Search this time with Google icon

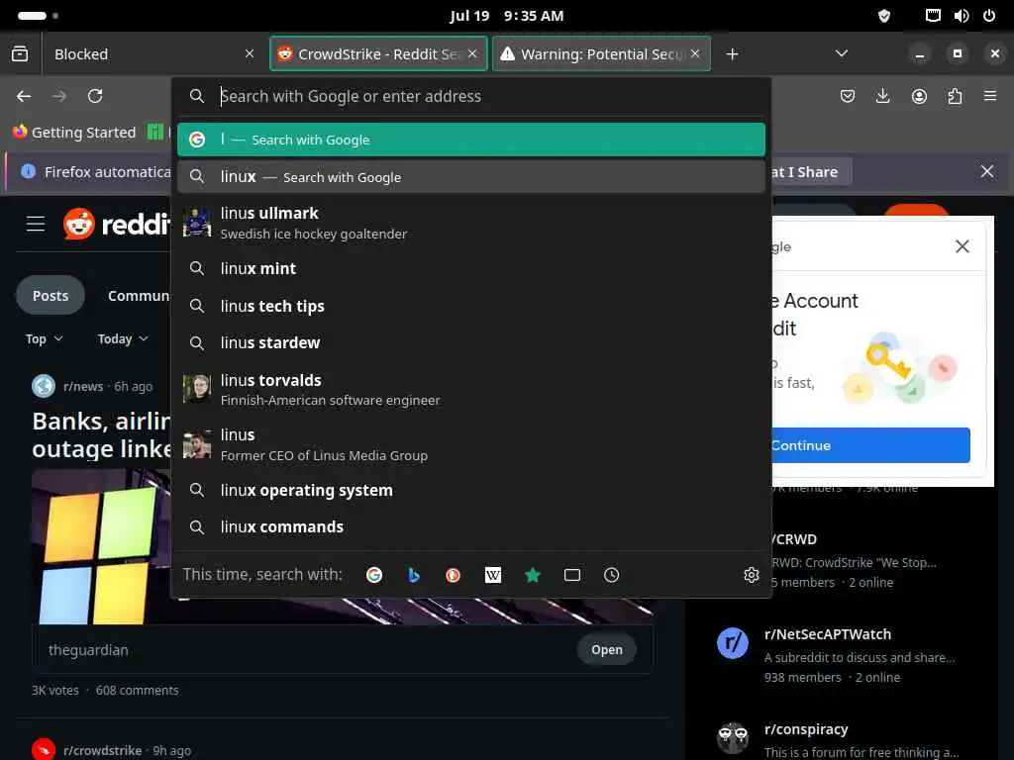point(373,575)
